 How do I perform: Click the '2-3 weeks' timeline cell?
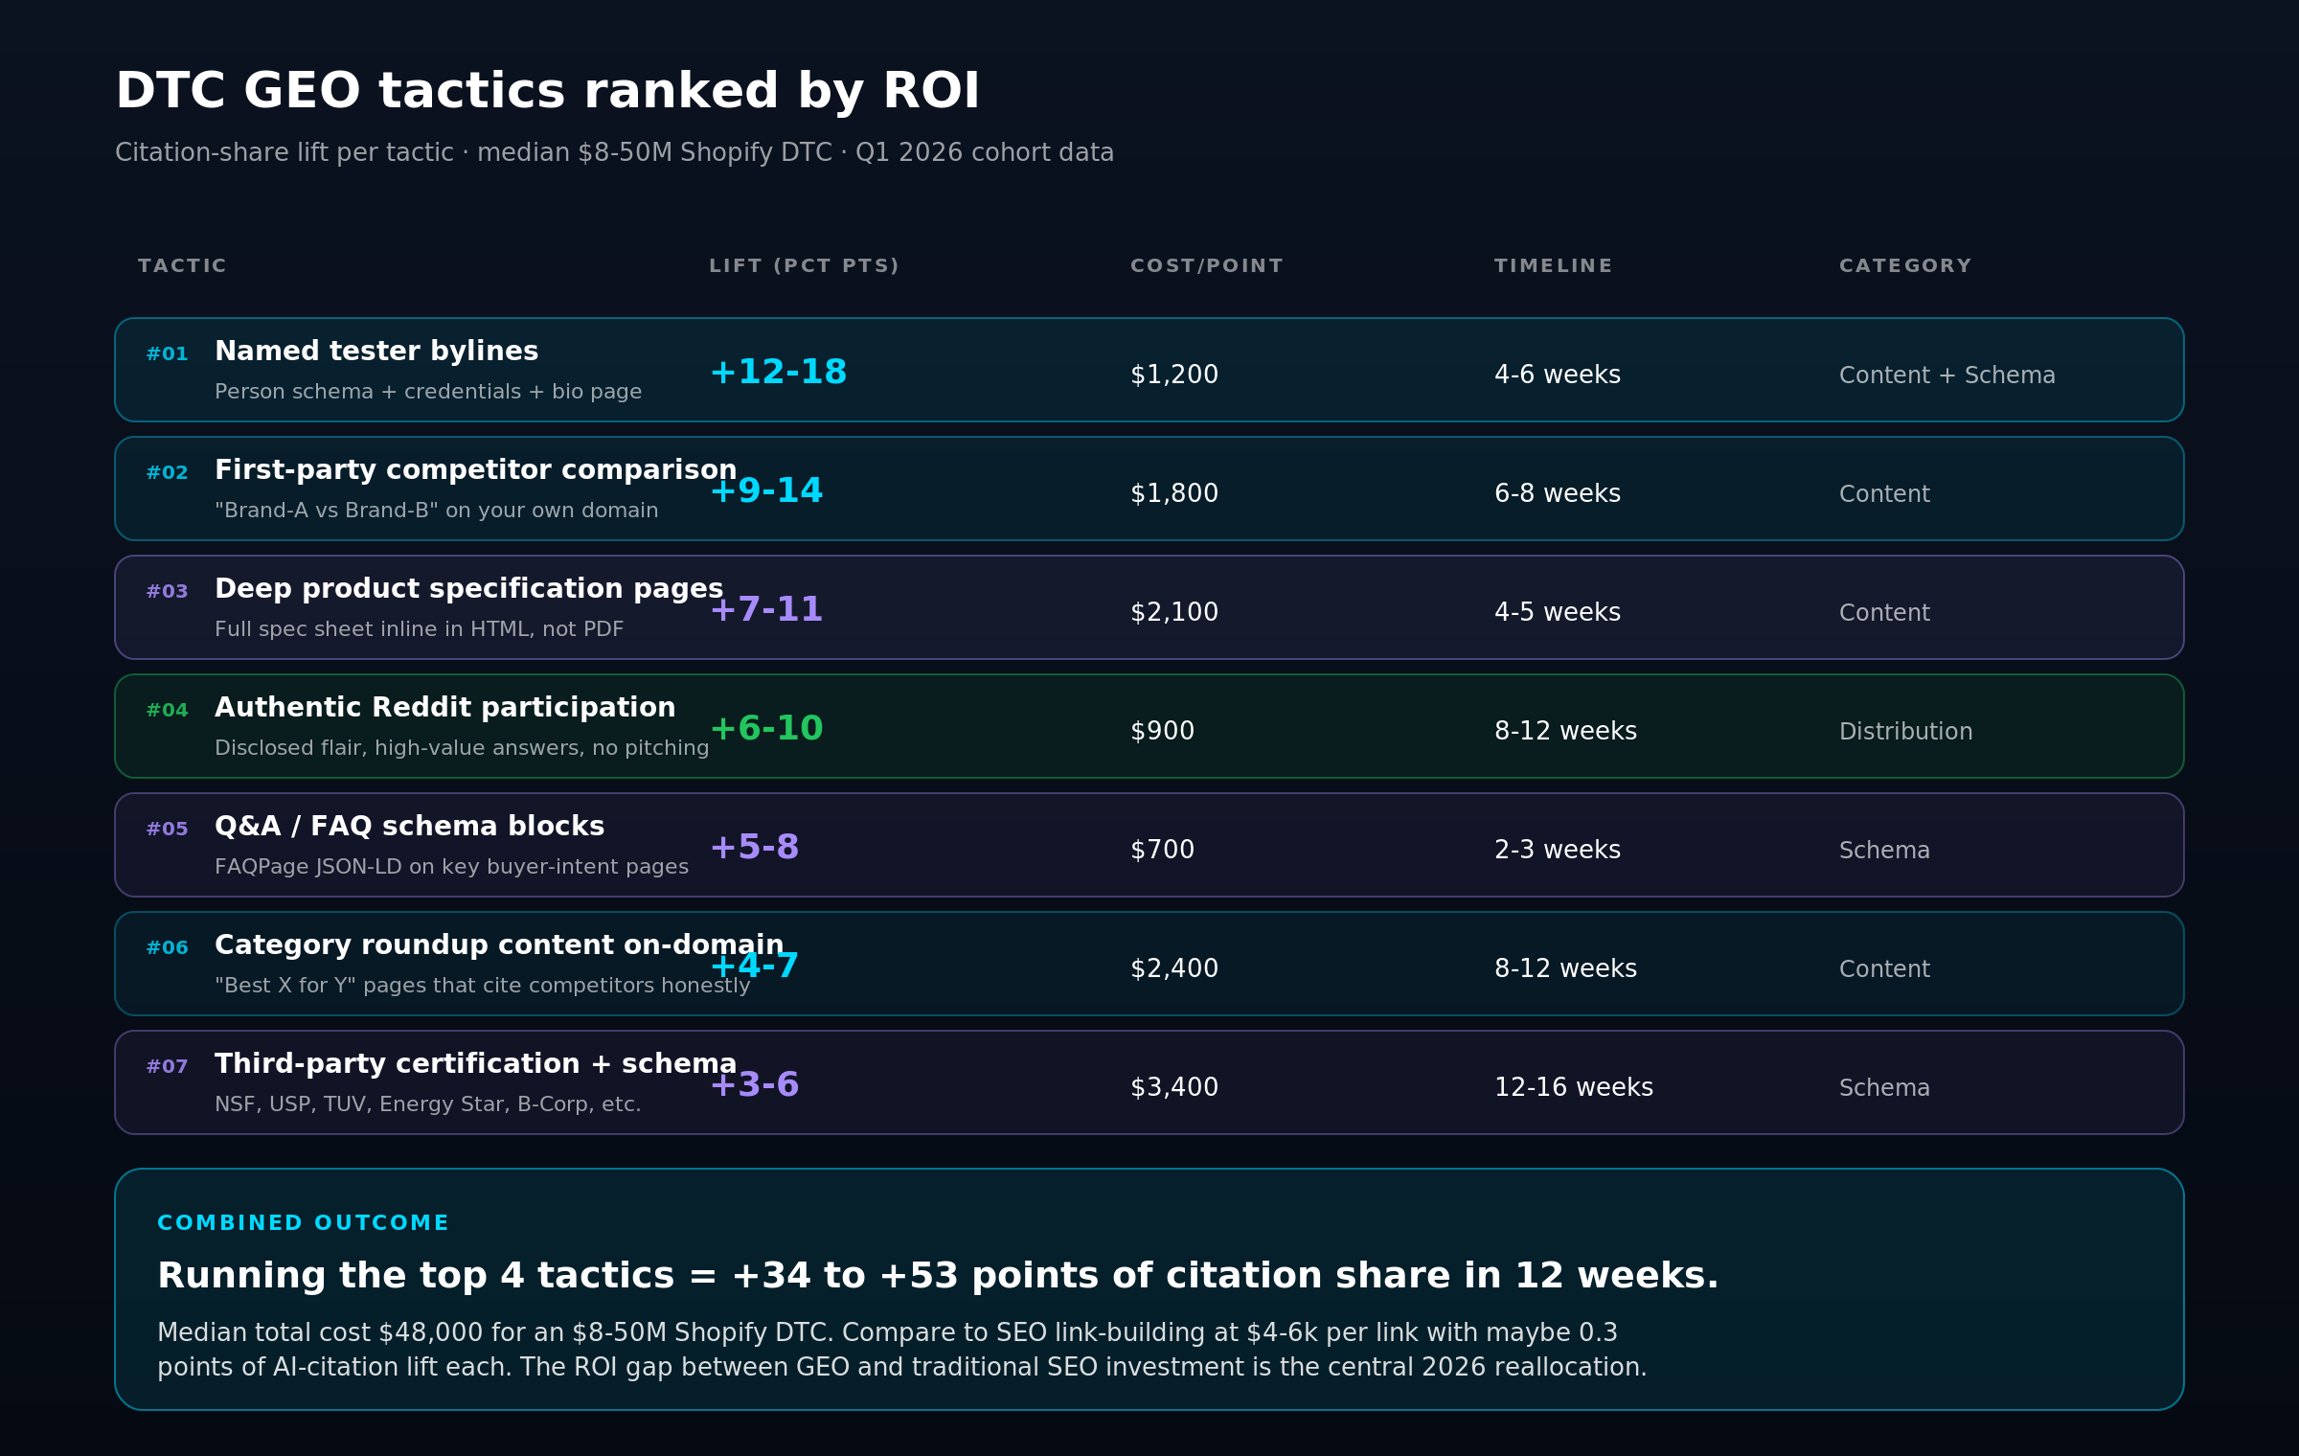[1558, 850]
